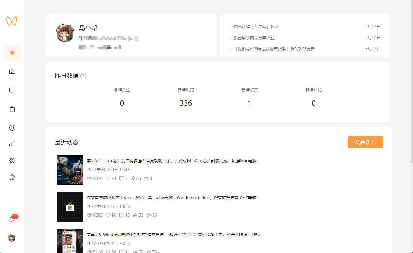Open the home icon in sidebar
Screen dimensions: 413x253
tap(12, 53)
